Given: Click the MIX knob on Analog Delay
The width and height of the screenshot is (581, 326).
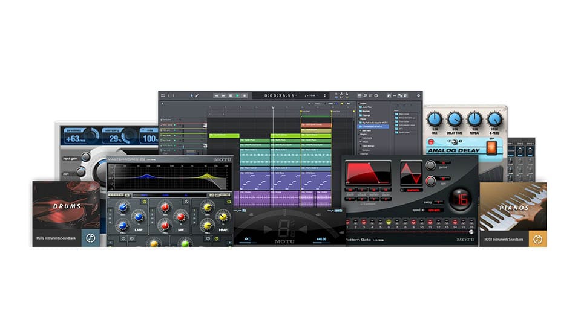Looking at the screenshot, I should click(433, 119).
